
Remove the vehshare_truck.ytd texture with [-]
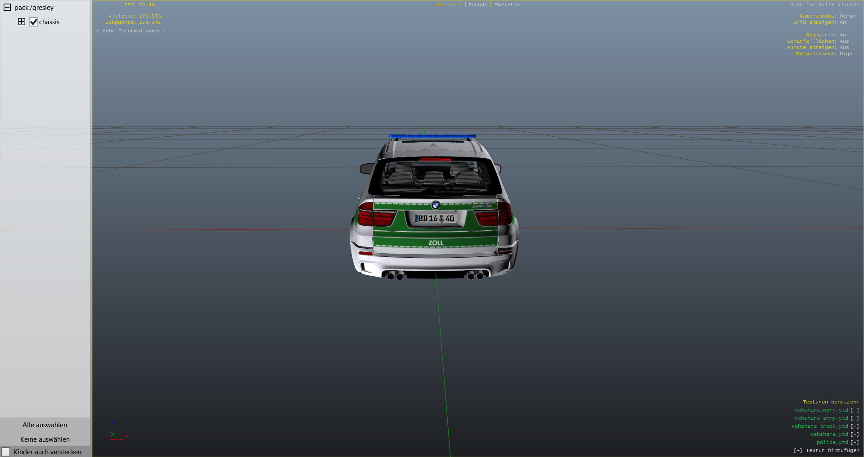855,426
